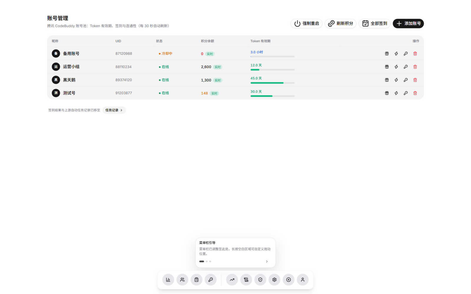The image size is (471, 294).
Task: Click the lightning test icon for 运营小组
Action: click(x=396, y=67)
